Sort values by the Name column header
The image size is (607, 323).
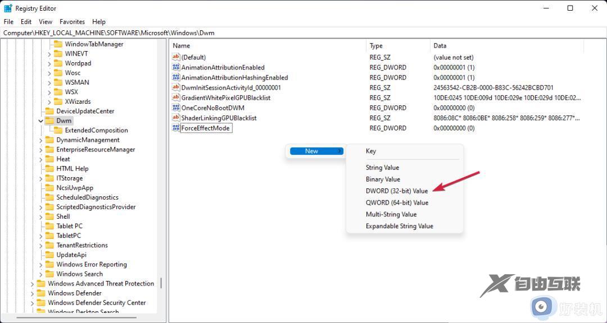(x=180, y=45)
